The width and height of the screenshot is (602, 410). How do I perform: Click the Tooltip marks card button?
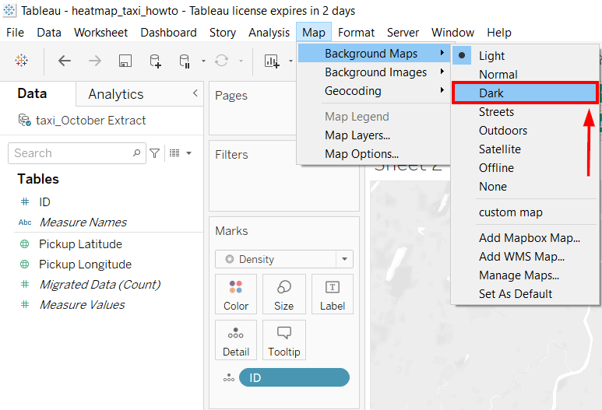coord(284,340)
